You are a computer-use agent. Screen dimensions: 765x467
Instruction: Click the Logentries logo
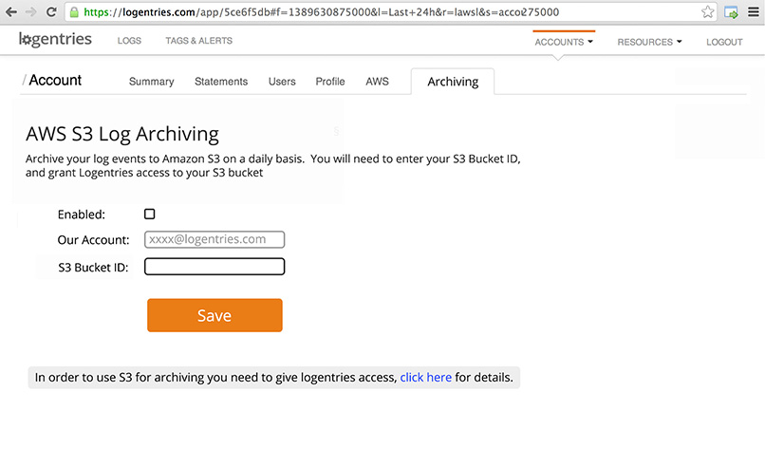click(55, 40)
